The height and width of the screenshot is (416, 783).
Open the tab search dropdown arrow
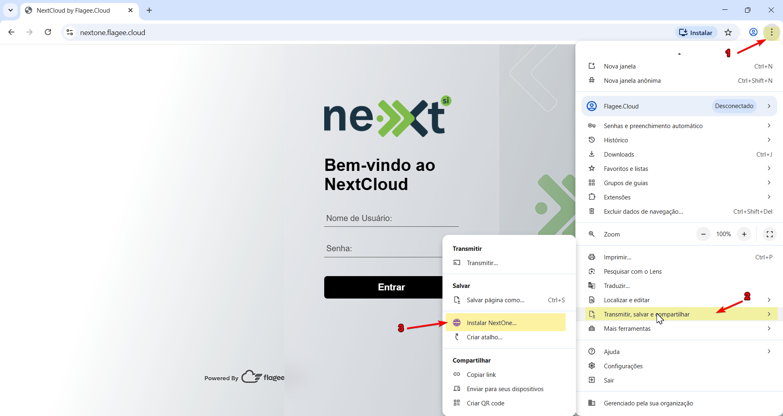pyautogui.click(x=11, y=10)
